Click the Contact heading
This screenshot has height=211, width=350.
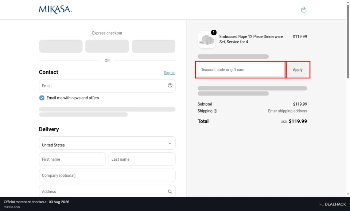click(x=48, y=72)
